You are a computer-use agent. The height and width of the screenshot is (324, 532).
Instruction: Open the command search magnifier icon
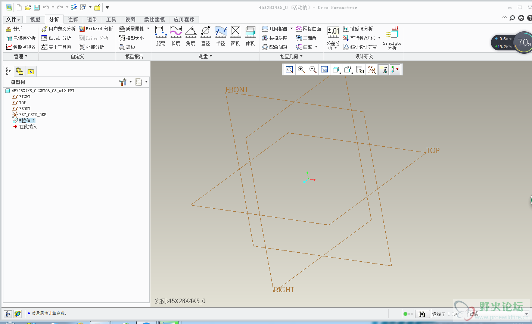point(512,18)
